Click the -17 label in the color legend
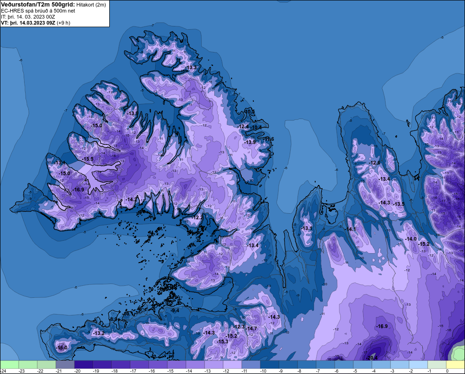The height and width of the screenshot is (374, 465). (x=133, y=371)
